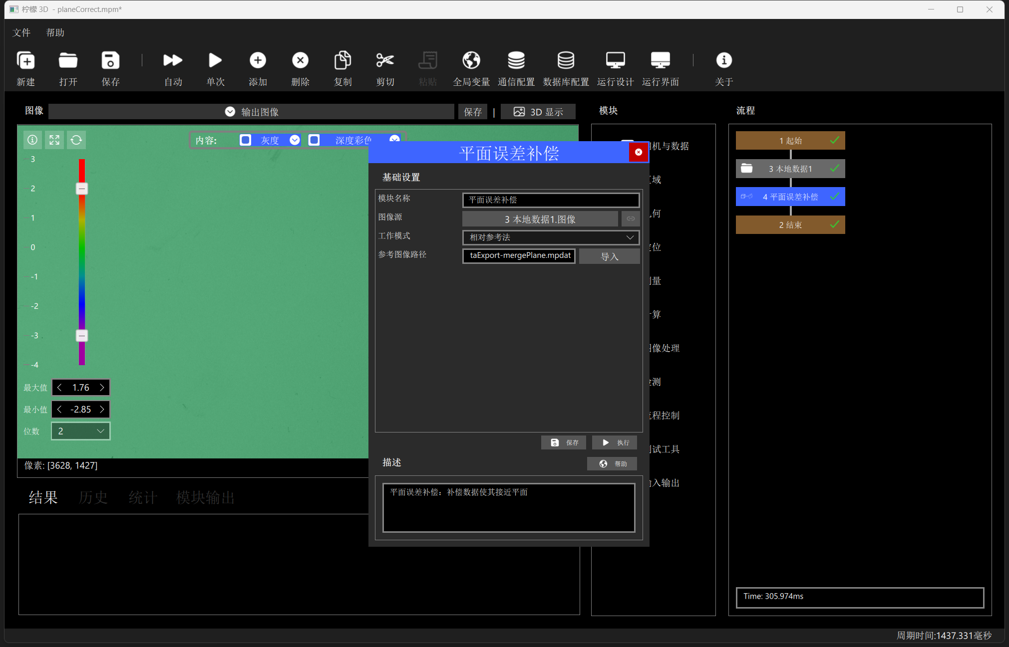Run the flow once with 单次

click(215, 61)
